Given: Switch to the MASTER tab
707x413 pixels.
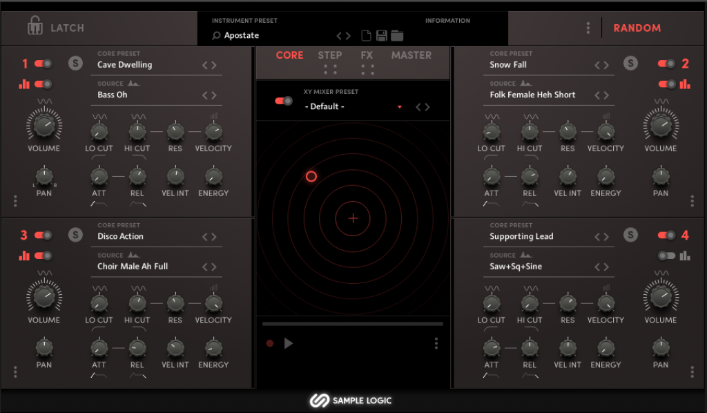Looking at the screenshot, I should [x=411, y=55].
